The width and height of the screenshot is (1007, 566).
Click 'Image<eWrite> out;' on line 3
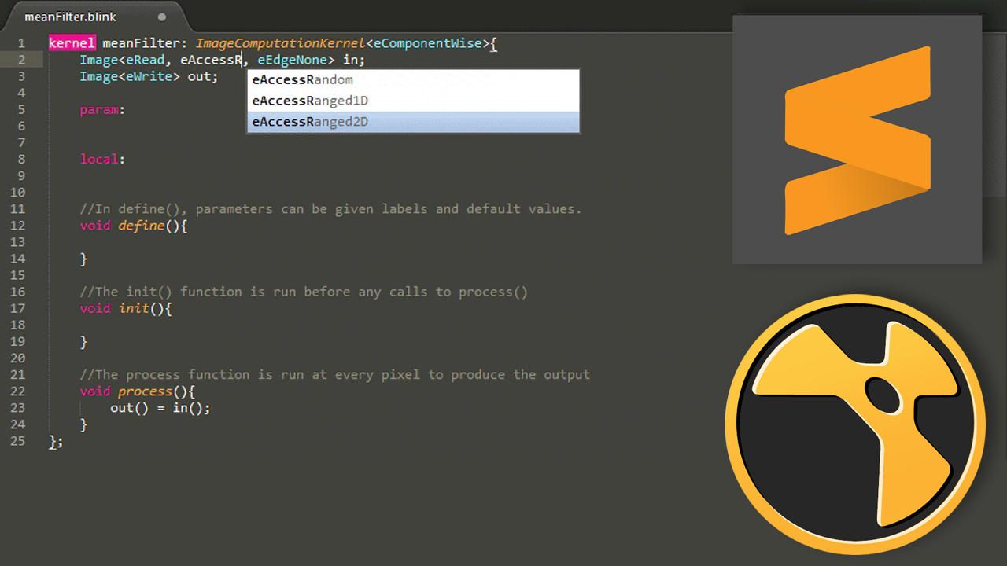(x=149, y=76)
